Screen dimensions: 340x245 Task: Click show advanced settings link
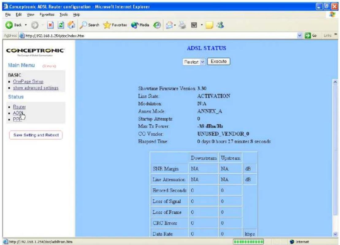[x=36, y=88]
